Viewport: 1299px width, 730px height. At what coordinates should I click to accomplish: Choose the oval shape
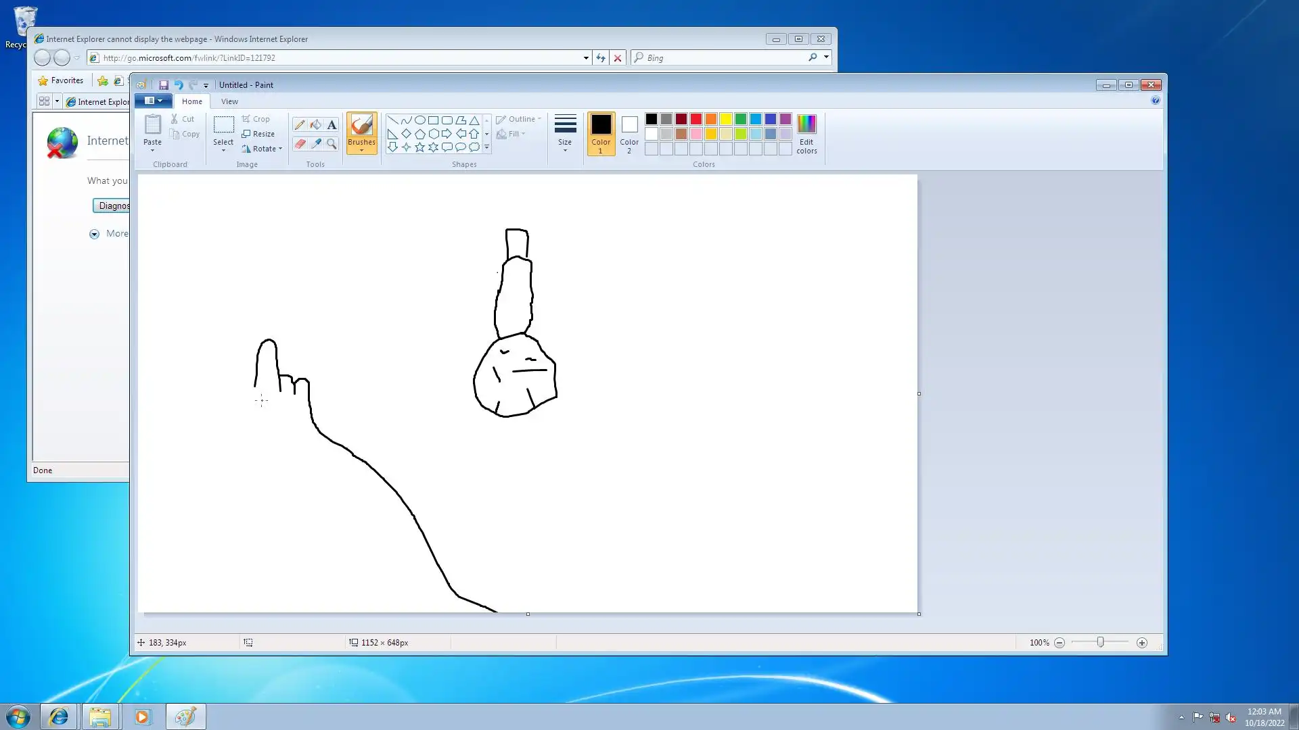(419, 120)
